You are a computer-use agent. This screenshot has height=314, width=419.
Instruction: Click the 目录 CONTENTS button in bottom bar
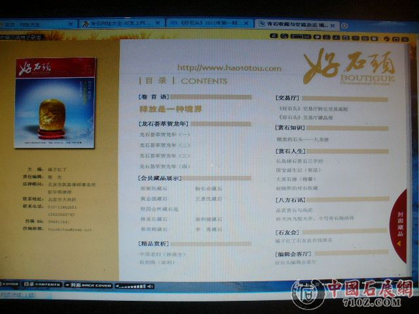(x=42, y=285)
